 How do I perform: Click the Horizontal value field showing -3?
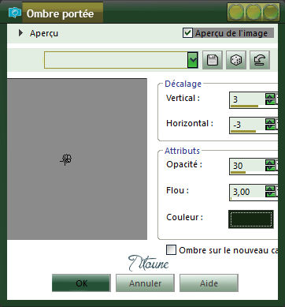[247, 125]
